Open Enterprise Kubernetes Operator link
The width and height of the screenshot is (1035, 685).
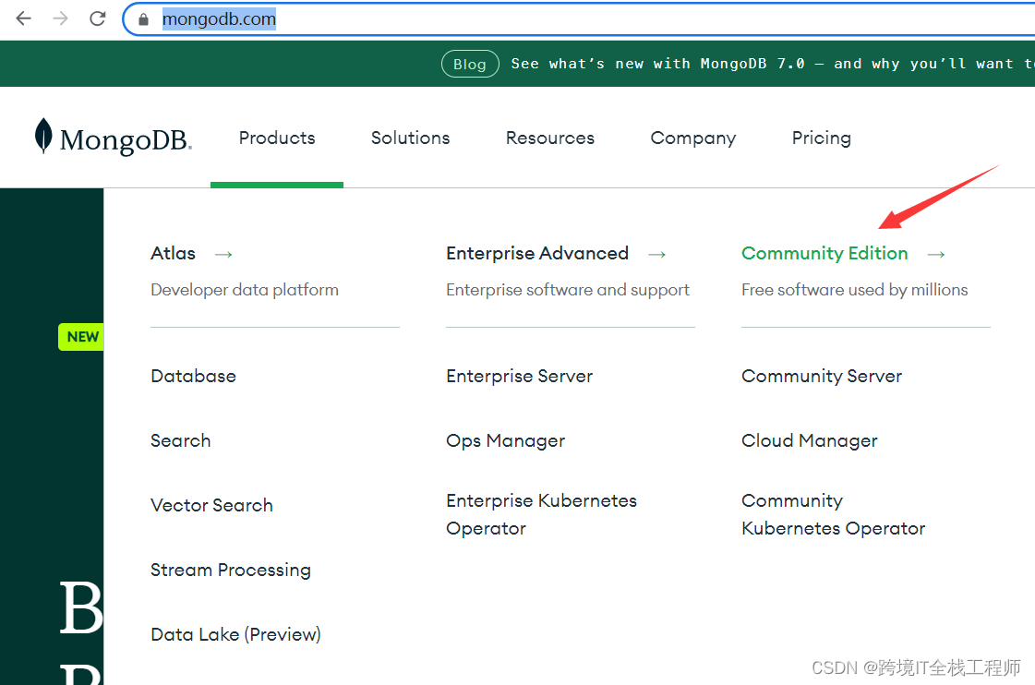pos(541,515)
